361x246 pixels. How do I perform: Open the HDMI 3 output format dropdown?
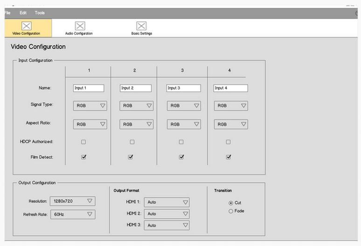click(x=167, y=226)
